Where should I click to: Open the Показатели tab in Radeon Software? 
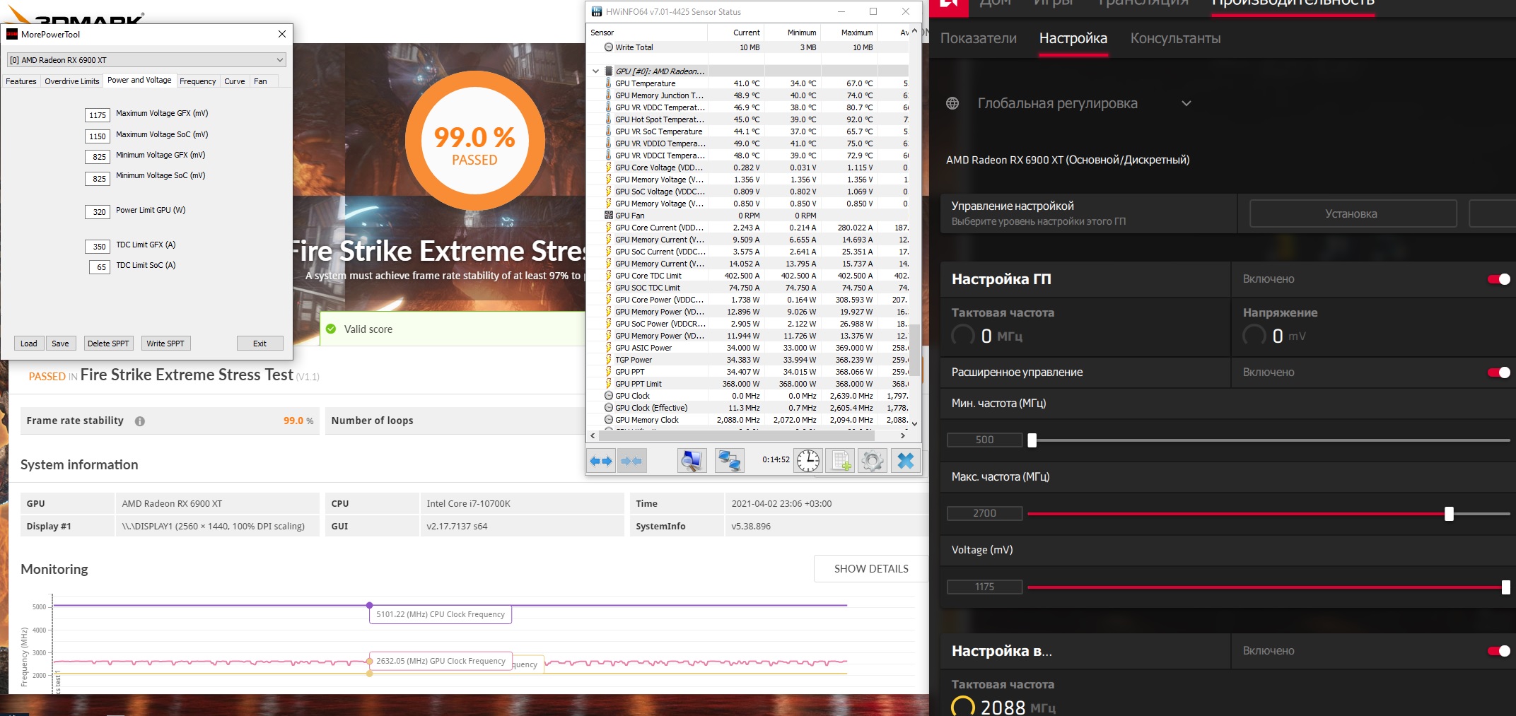coord(978,39)
